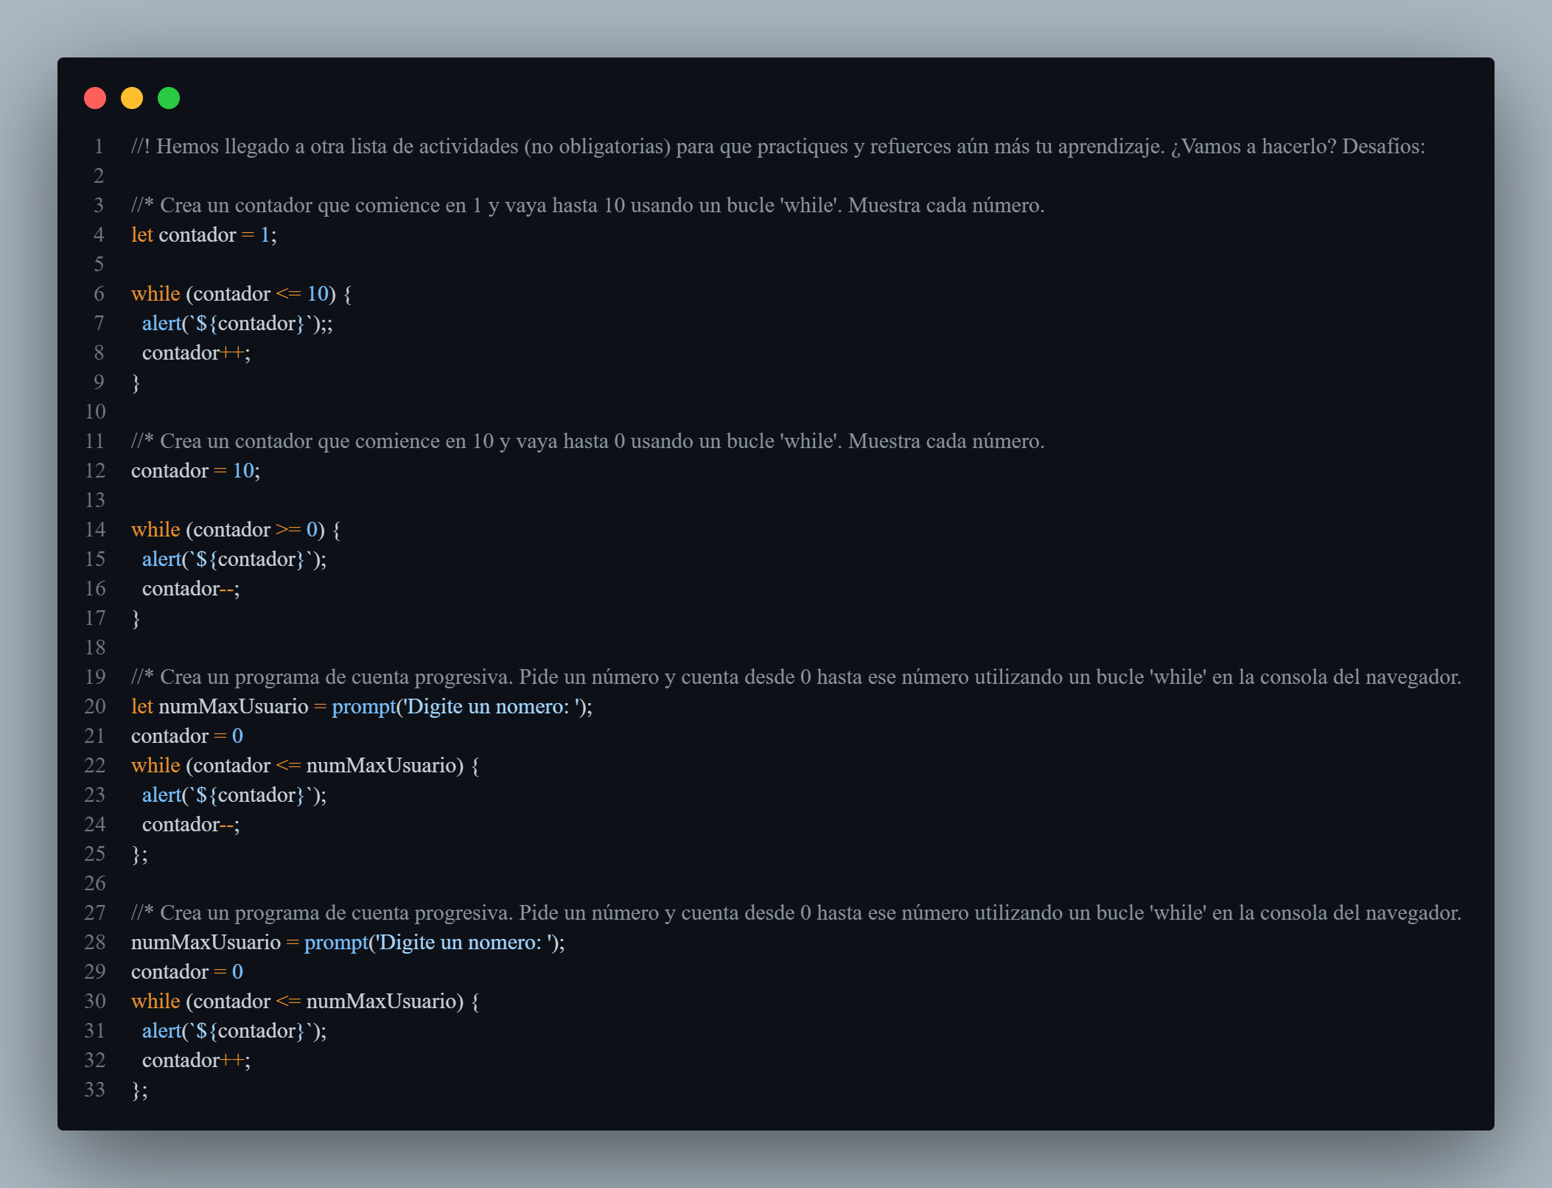Click the line 1 comment starting 'Hemos llegado'

[778, 146]
